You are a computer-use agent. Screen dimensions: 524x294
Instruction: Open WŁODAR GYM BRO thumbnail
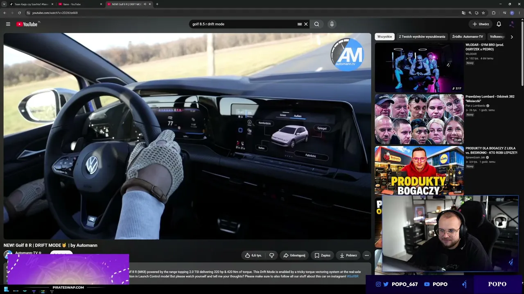[x=419, y=67]
